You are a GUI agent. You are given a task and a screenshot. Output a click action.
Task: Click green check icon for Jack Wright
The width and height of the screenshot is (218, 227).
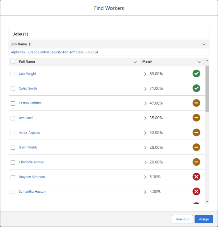(196, 73)
